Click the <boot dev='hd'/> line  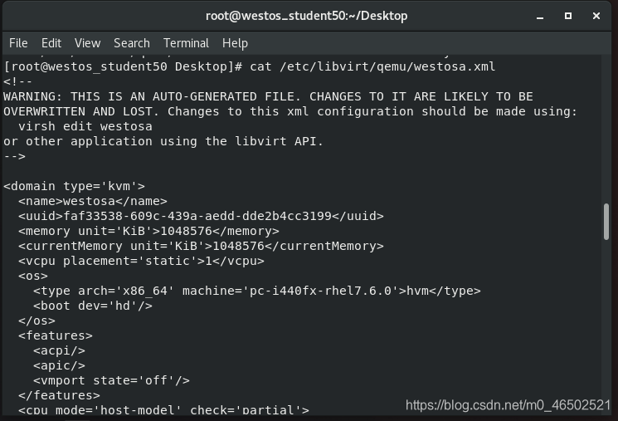[93, 306]
